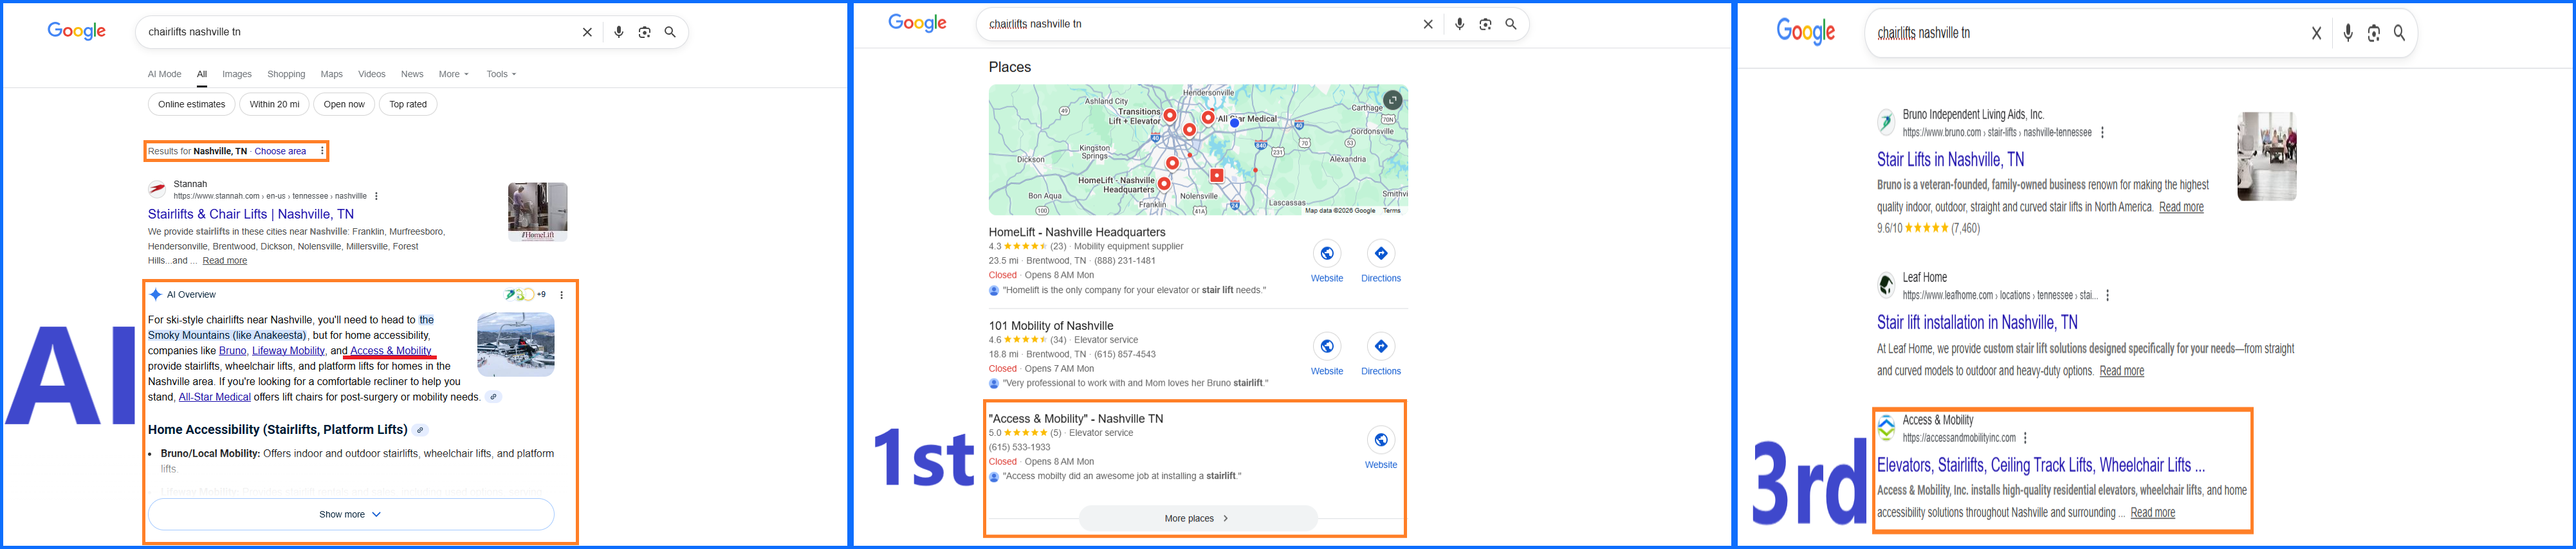Image resolution: width=2576 pixels, height=549 pixels.
Task: Open the Stannah result thumbnail image
Action: coord(538,212)
